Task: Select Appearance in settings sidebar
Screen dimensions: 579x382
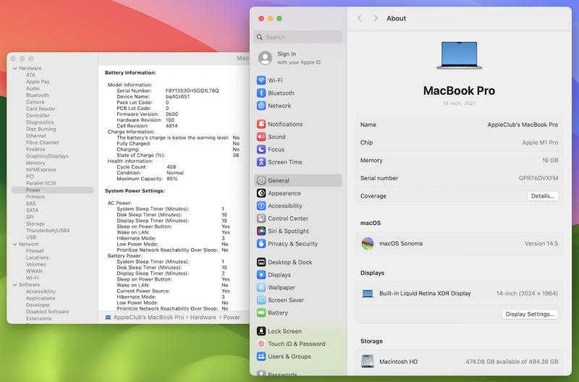Action: 284,193
